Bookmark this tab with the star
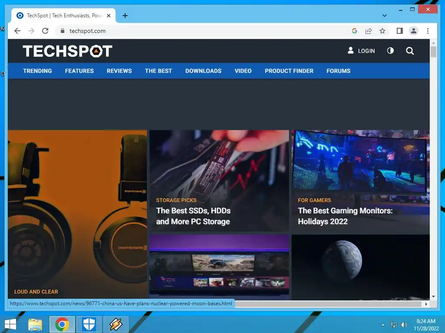The image size is (445, 333). click(x=382, y=31)
